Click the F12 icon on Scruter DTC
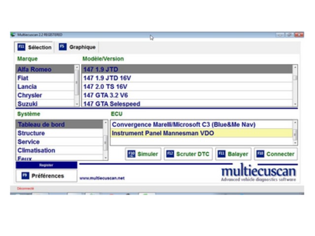The height and width of the screenshot is (236, 315). pyautogui.click(x=170, y=154)
